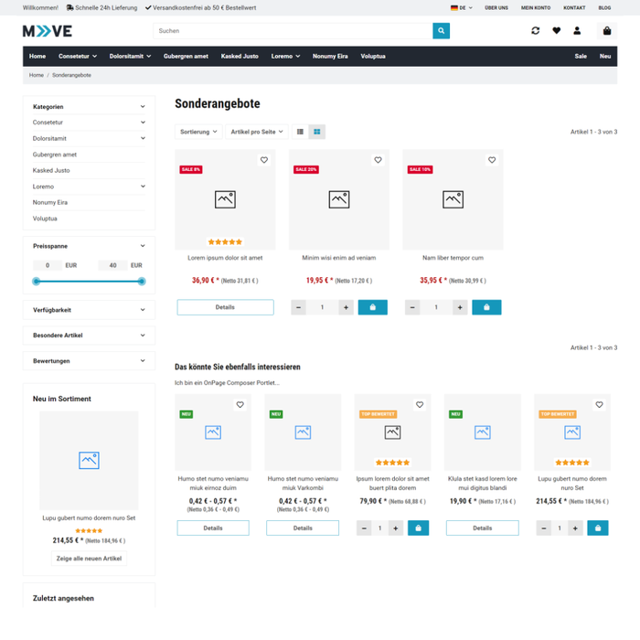Add Ipsum lorem dolor product to cart
The image size is (640, 640).
[x=418, y=528]
